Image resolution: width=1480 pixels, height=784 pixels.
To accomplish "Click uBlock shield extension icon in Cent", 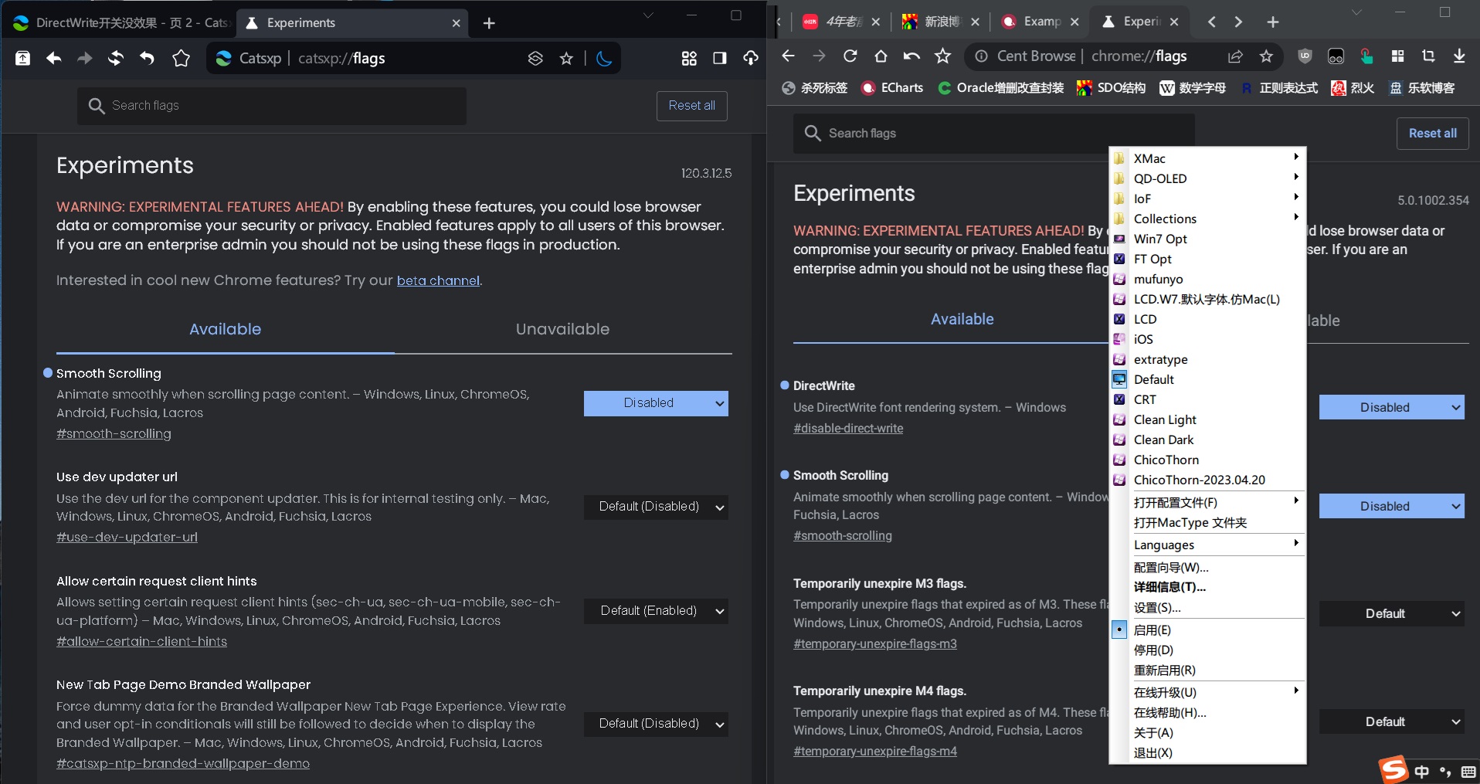I will 1305,56.
